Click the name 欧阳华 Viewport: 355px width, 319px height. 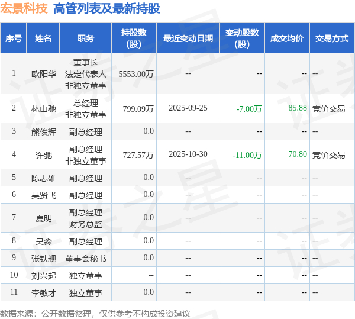coord(43,74)
